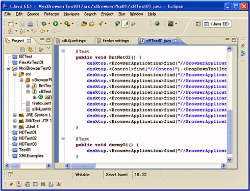The image size is (250, 191).
Task: Close the xBTest01.java editor tab
Action: pyautogui.click(x=176, y=41)
